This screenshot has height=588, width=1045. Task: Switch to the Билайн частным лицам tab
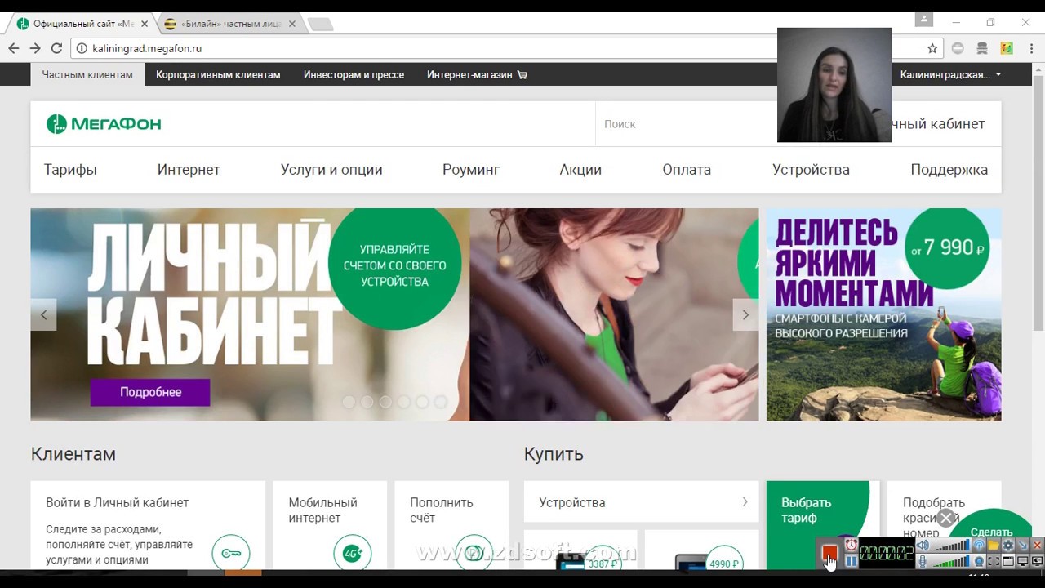(x=229, y=24)
